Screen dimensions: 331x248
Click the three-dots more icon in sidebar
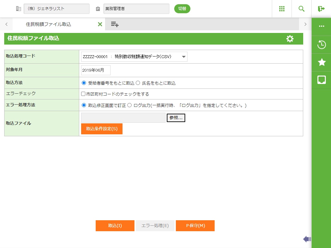[x=322, y=26]
